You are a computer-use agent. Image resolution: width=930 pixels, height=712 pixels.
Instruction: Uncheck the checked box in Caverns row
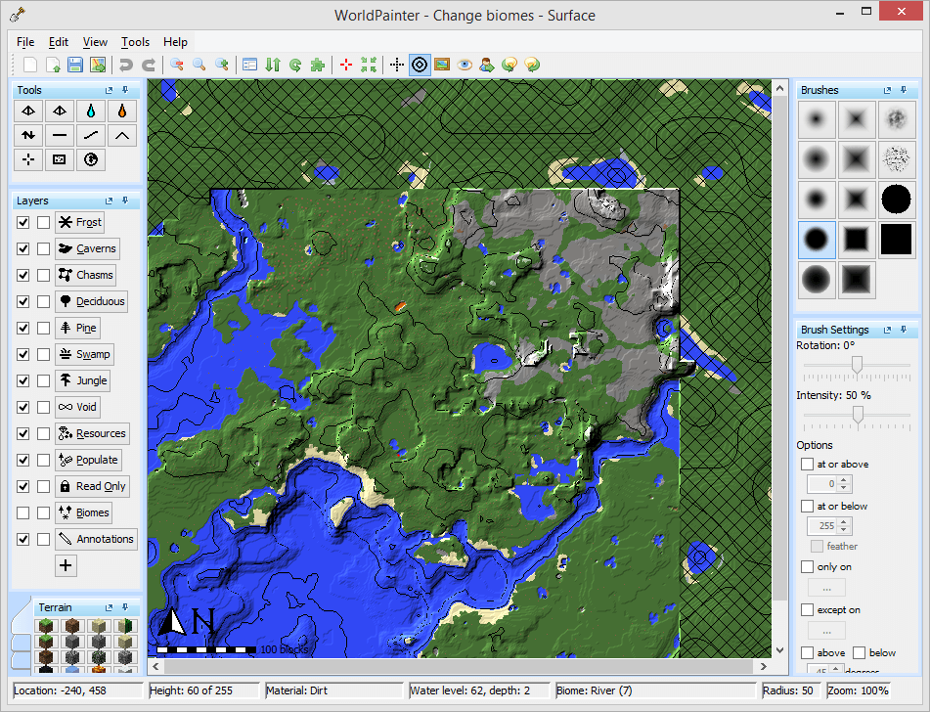tap(23, 248)
